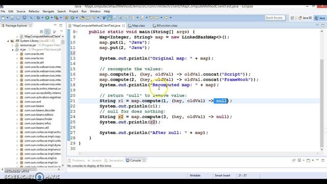Screen dimensions: 327x184
Task: Open the Source menu
Action: pos(21,11)
